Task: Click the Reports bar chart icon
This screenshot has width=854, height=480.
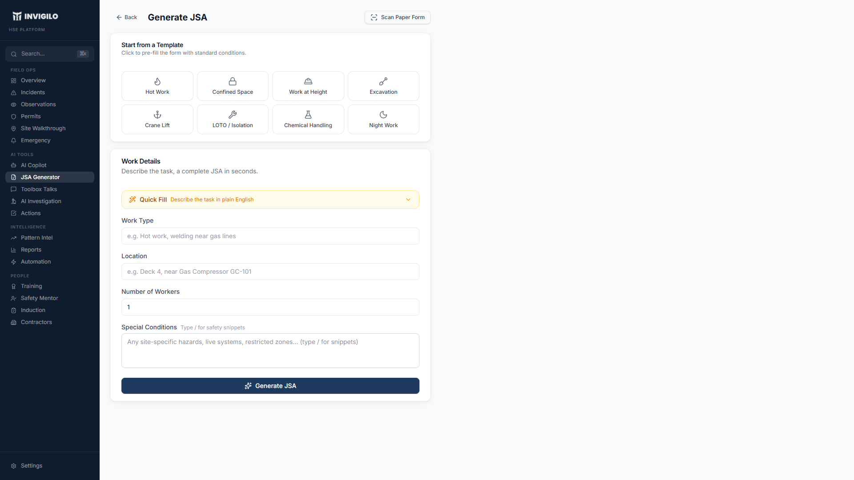Action: [x=14, y=250]
